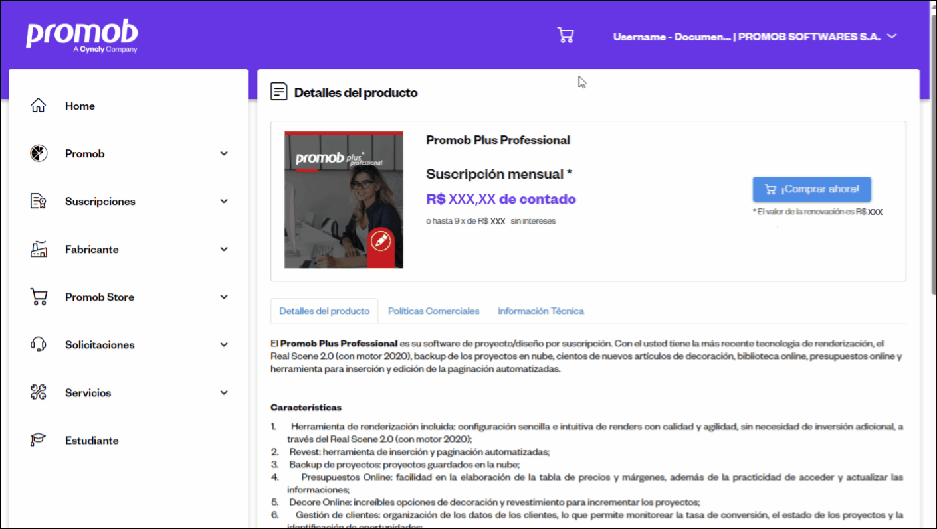Select the Suscripciones sidebar label
Image resolution: width=937 pixels, height=529 pixels.
click(100, 201)
